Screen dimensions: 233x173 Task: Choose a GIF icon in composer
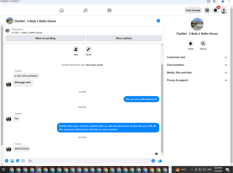point(23,161)
